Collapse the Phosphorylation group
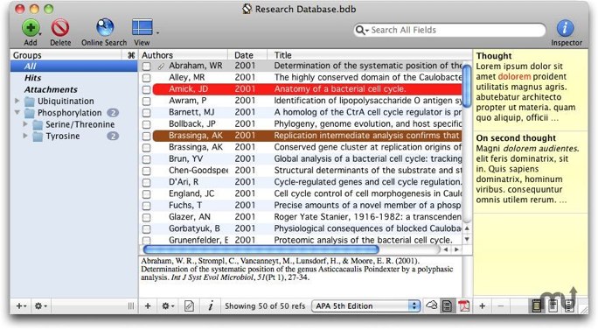The width and height of the screenshot is (598, 330). (x=17, y=113)
